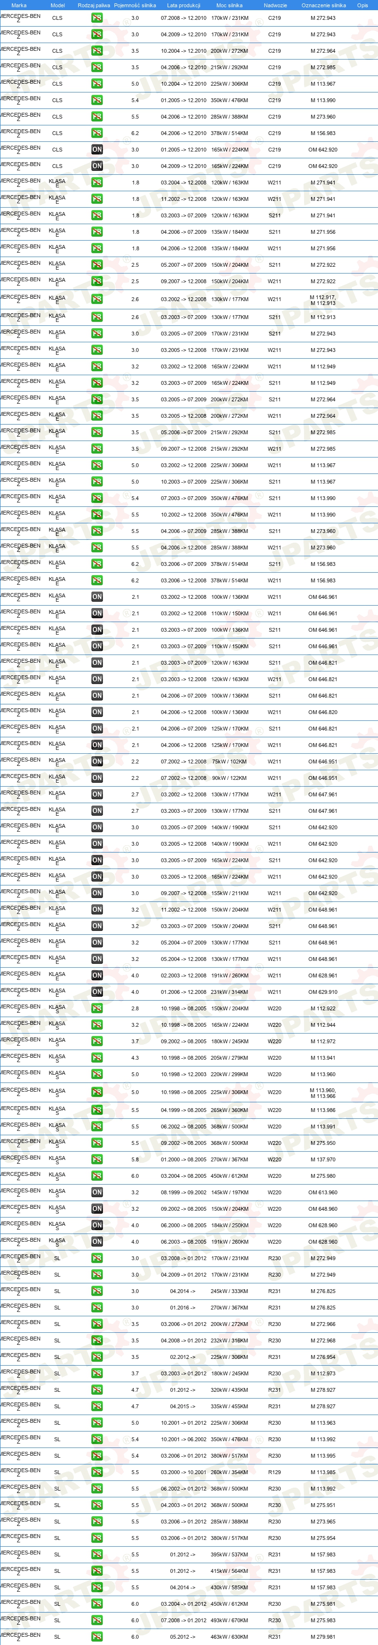The width and height of the screenshot is (378, 1645).
Task: Click the diesel ON icon in the CLS 01.2005 row
Action: 97,150
